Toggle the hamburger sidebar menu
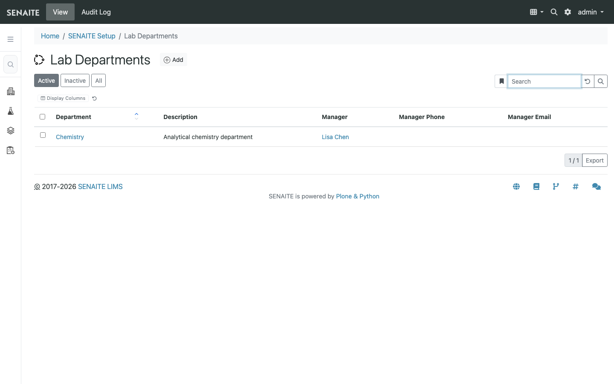This screenshot has height=384, width=614. (11, 39)
